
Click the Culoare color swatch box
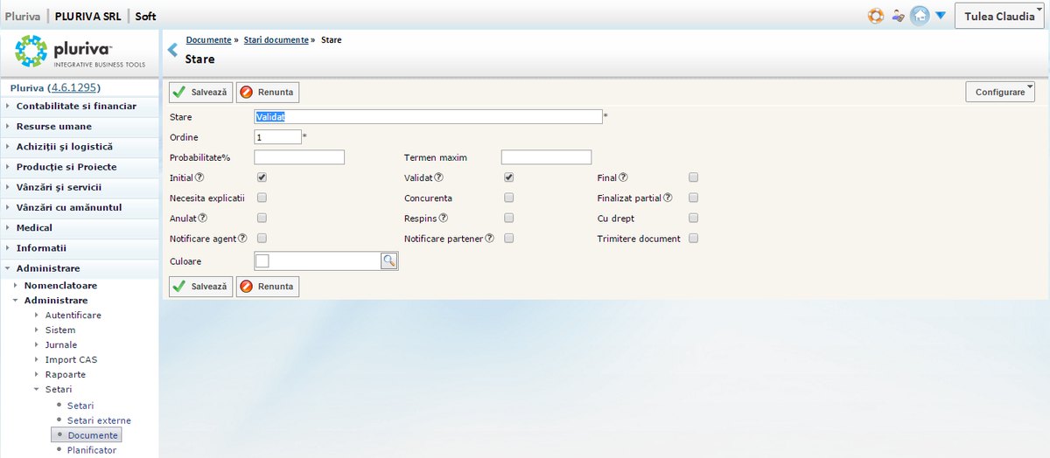[262, 260]
